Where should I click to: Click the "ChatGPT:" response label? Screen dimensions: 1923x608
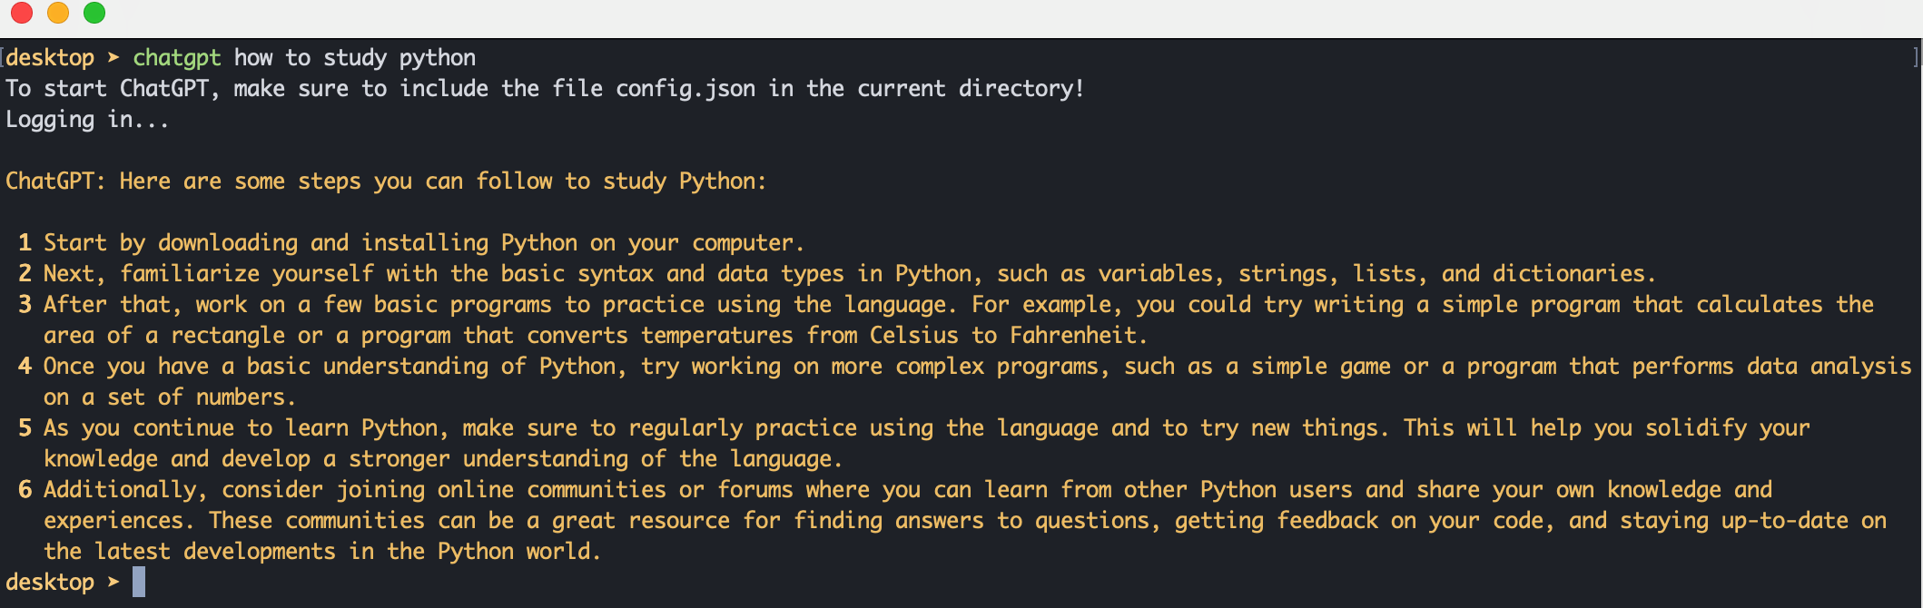tap(55, 181)
